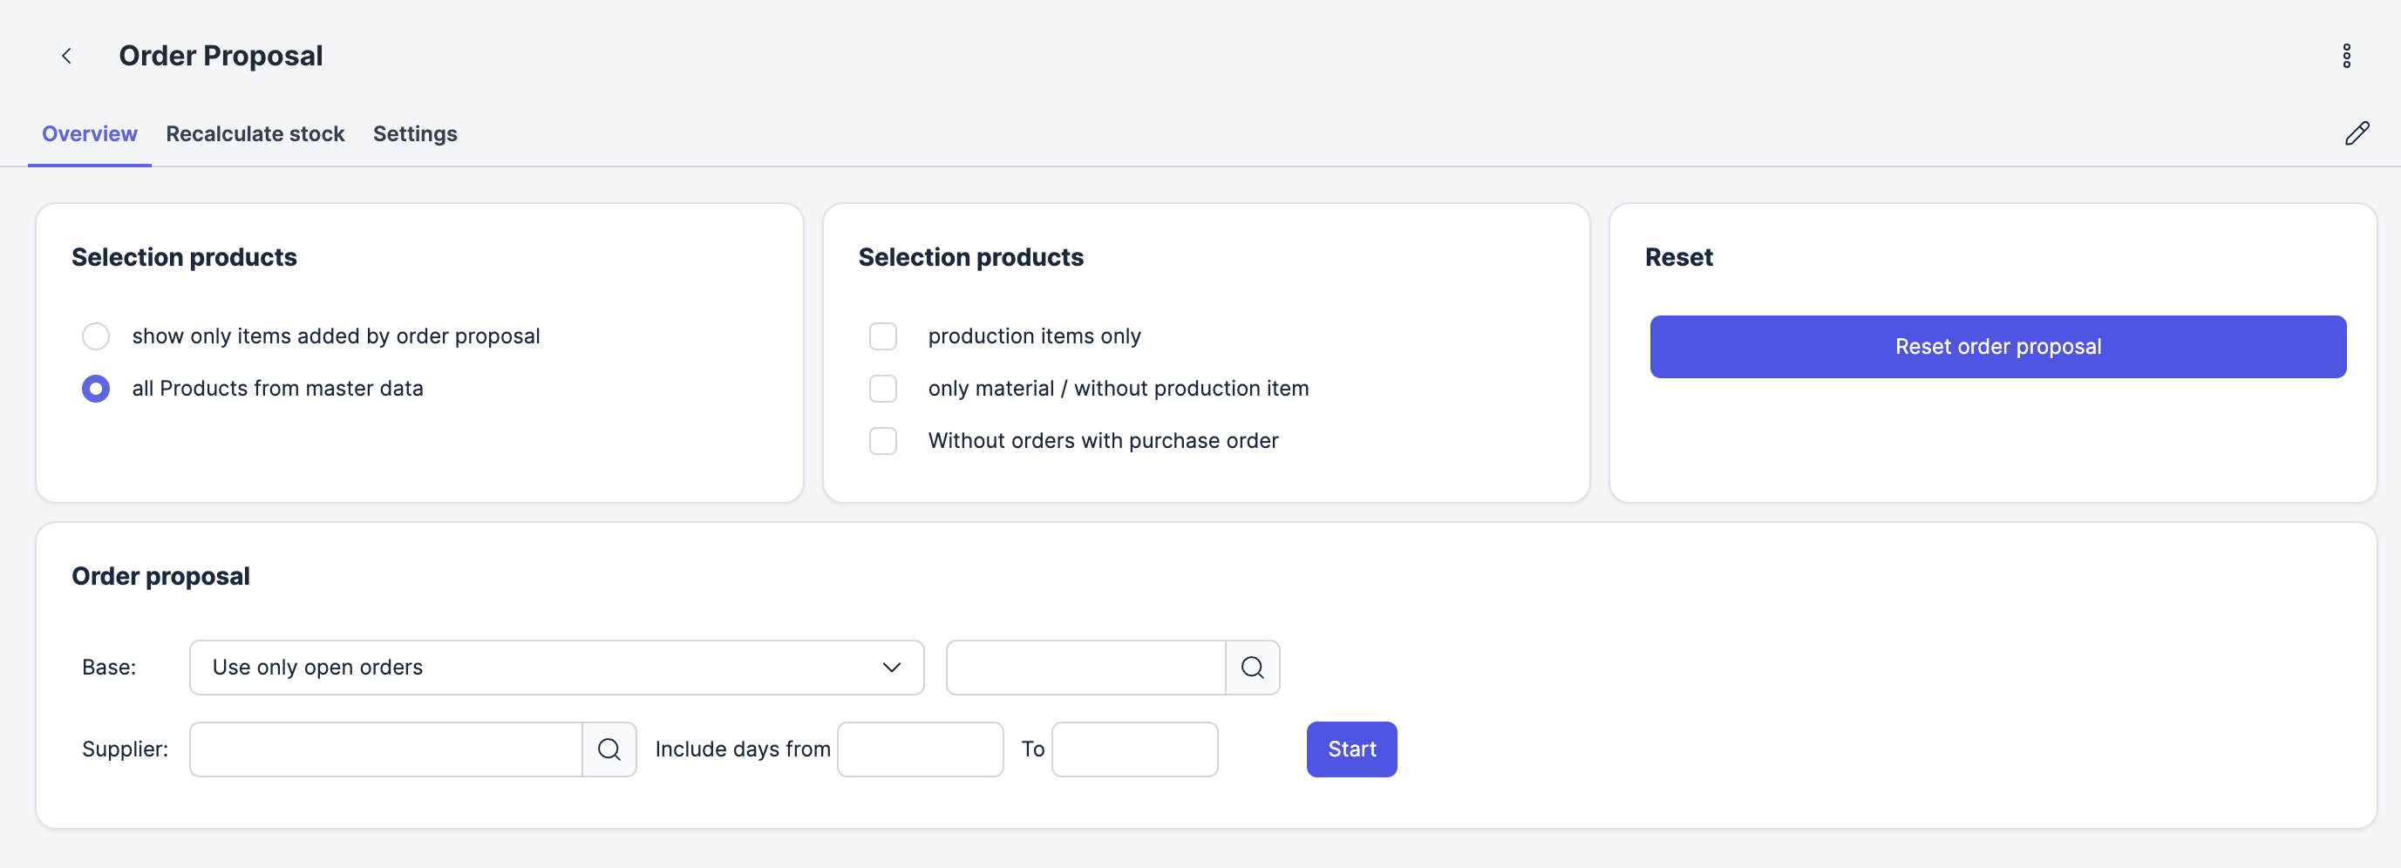Screen dimensions: 2401x868
Task: Click the 'To' days input field
Action: tap(1134, 749)
